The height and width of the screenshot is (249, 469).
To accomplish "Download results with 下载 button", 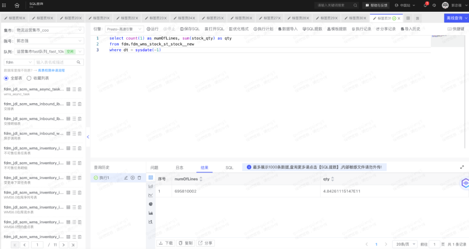I will click(166, 243).
